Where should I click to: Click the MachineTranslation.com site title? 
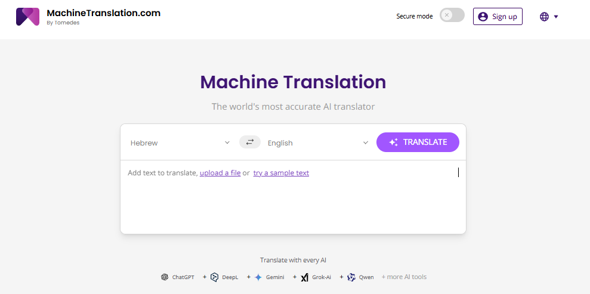click(x=103, y=13)
